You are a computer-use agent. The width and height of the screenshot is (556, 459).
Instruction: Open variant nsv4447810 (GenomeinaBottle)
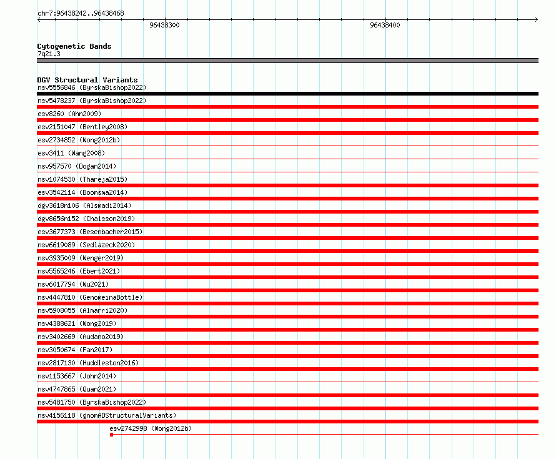click(x=90, y=297)
